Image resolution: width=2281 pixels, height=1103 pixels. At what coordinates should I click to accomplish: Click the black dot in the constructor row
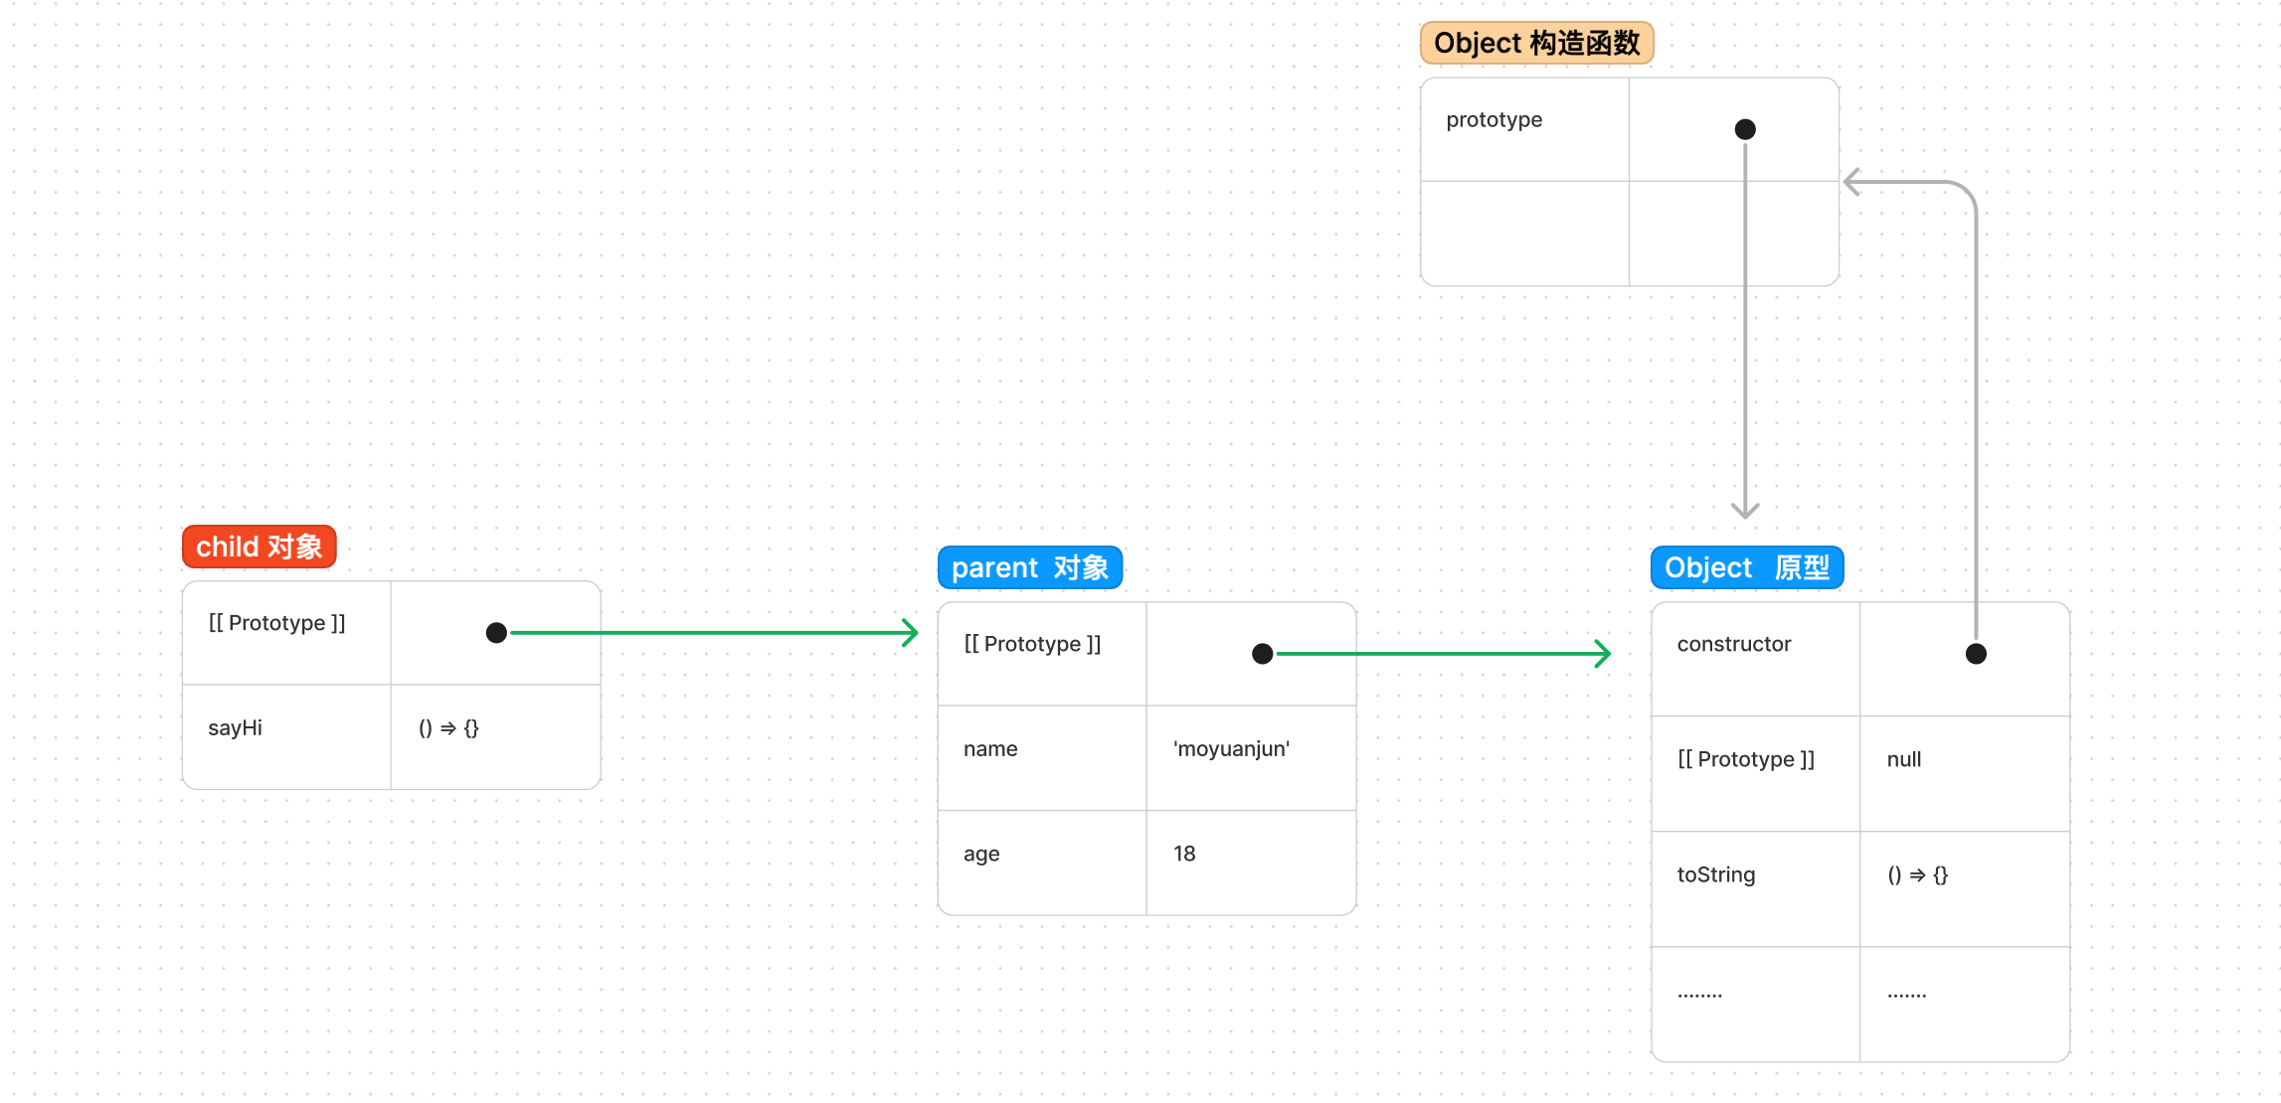[x=1976, y=654]
